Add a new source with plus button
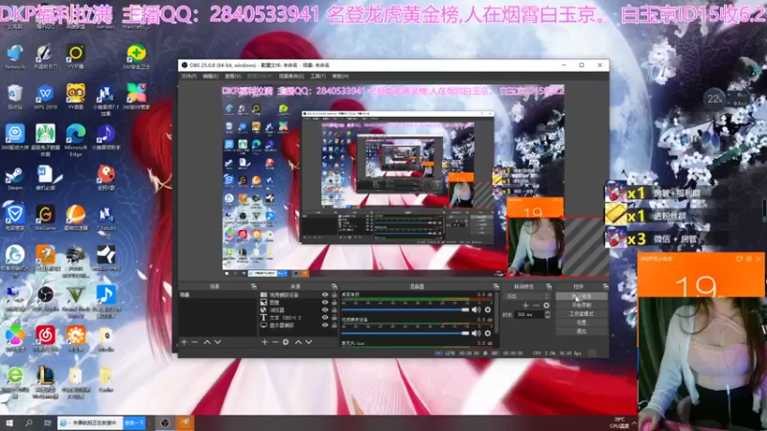Screen dimensions: 767x431 point(265,342)
